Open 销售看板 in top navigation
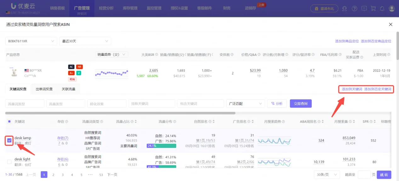 (57, 8)
